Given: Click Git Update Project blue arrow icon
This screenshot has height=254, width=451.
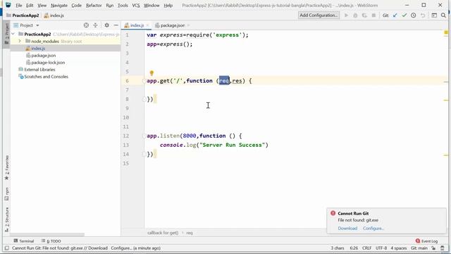Looking at the screenshot, I should pos(395,16).
